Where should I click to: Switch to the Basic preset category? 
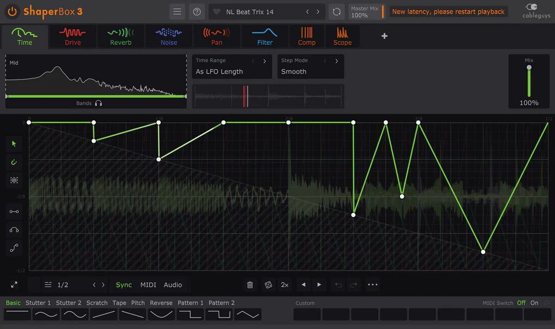coord(13,303)
